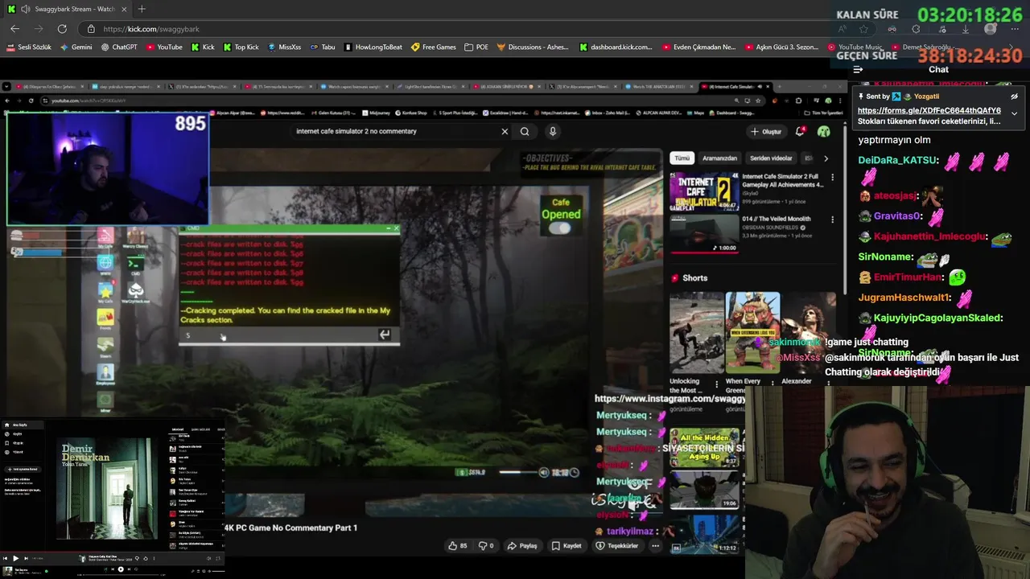This screenshot has height=579, width=1030.
Task: Open the YouTube account avatar
Action: [x=824, y=131]
